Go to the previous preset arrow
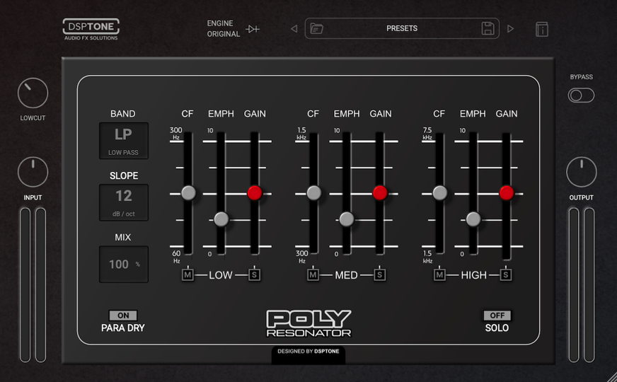The image size is (617, 382). click(294, 29)
